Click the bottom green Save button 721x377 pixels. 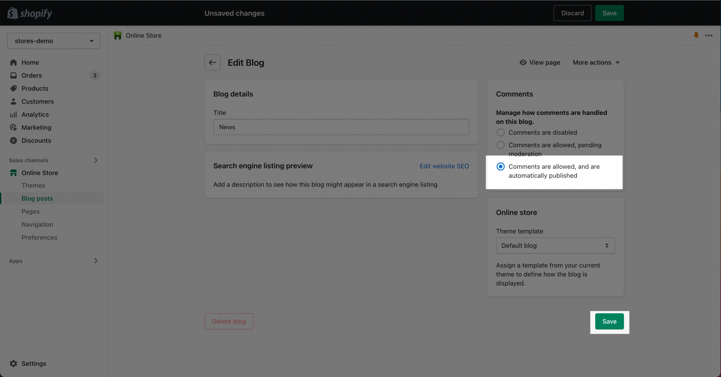pyautogui.click(x=609, y=322)
